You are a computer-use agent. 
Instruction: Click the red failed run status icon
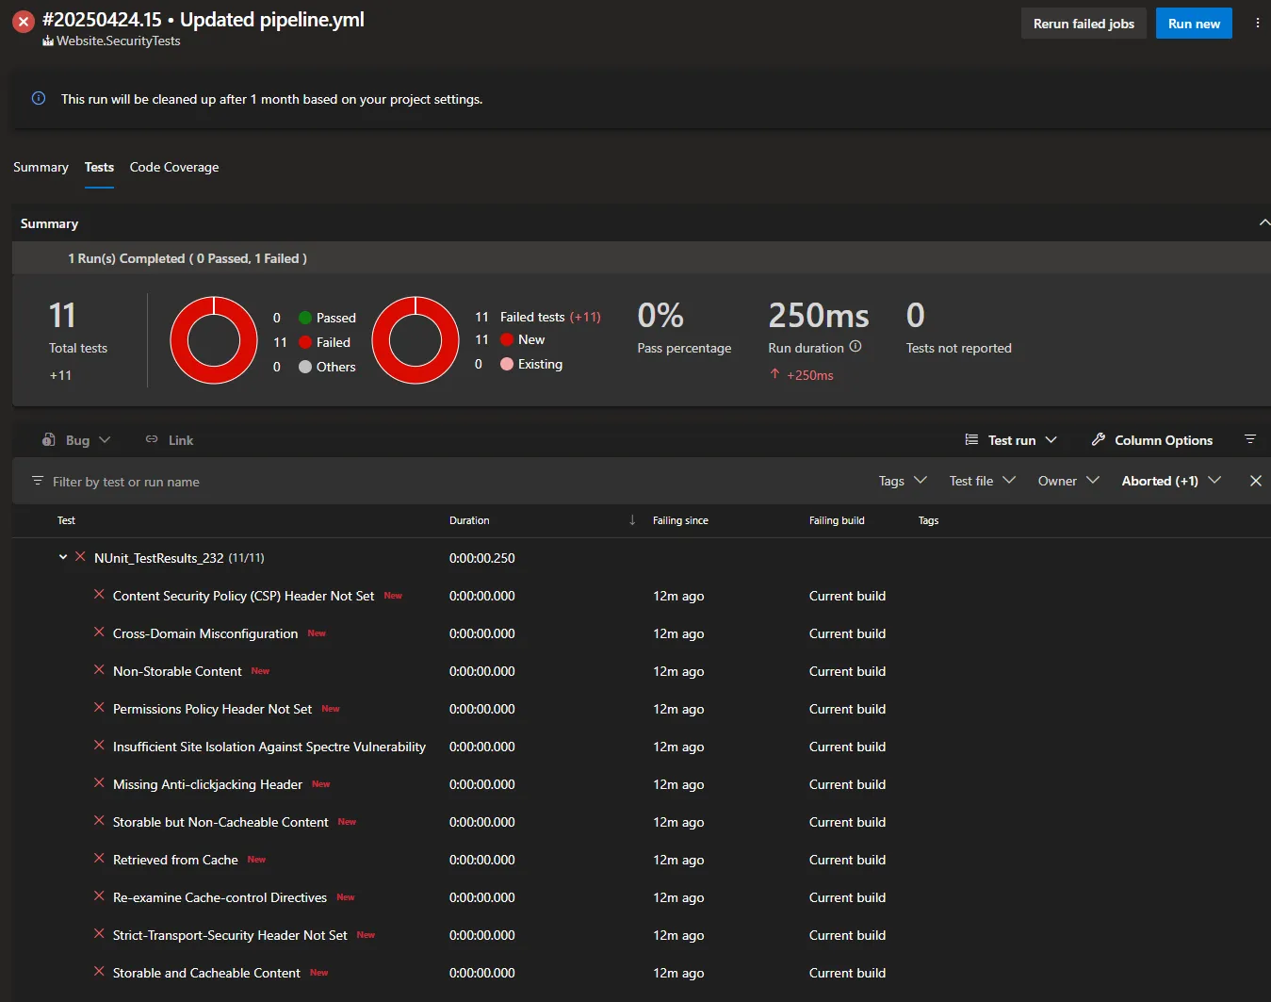[23, 21]
